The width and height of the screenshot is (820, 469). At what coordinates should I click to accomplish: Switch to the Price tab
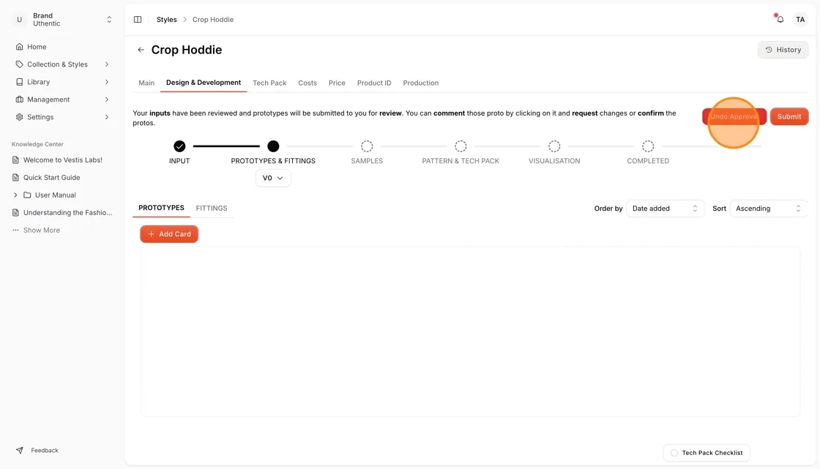click(x=337, y=83)
